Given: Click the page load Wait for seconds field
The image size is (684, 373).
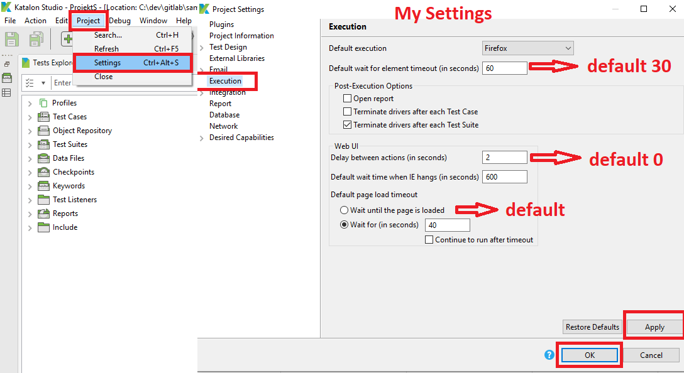Looking at the screenshot, I should pyautogui.click(x=448, y=225).
